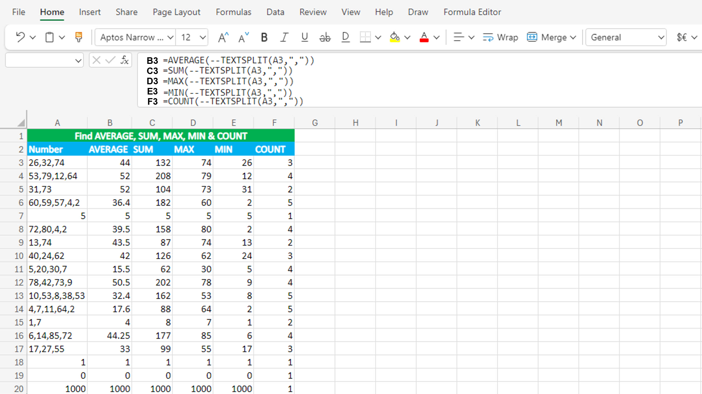Switch to the Formulas tab

(x=234, y=12)
